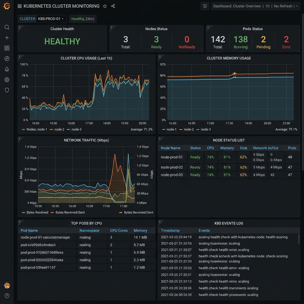Viewport: 304px width, 304px height.
Task: Open the Node Status List panel title menu
Action: coord(229,140)
